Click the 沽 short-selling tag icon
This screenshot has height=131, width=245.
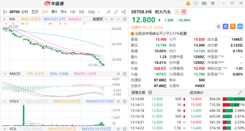(177, 12)
